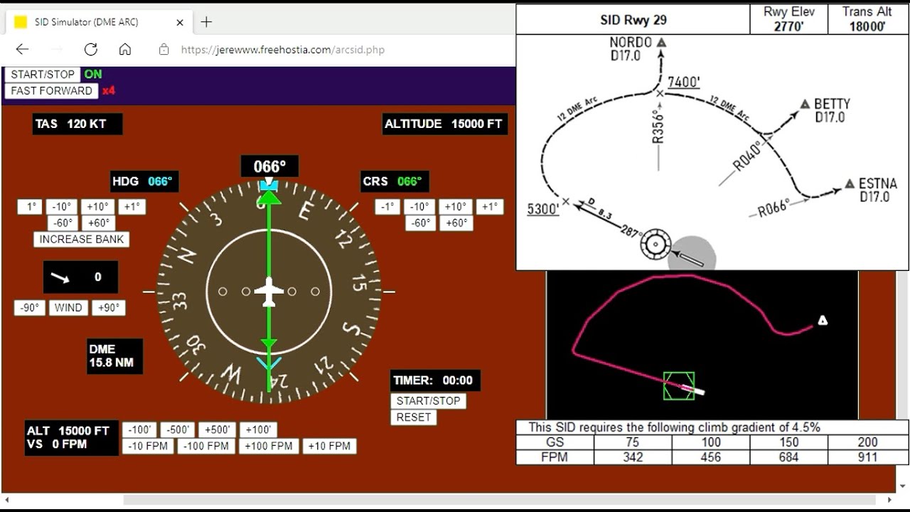The image size is (910, 512).
Task: Increase heading by 1 degree
Action: tap(132, 207)
